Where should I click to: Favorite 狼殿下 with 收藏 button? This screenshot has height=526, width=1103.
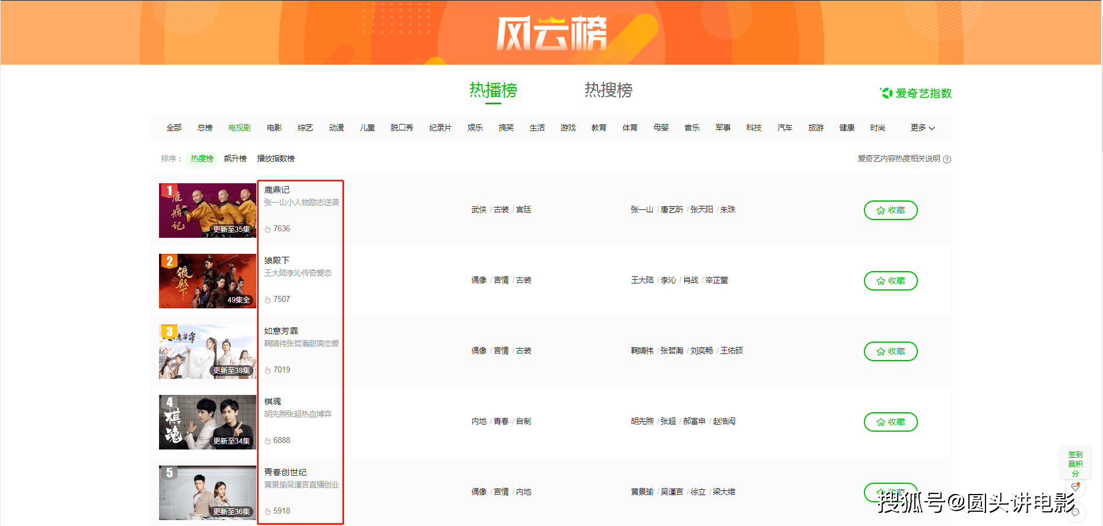891,280
